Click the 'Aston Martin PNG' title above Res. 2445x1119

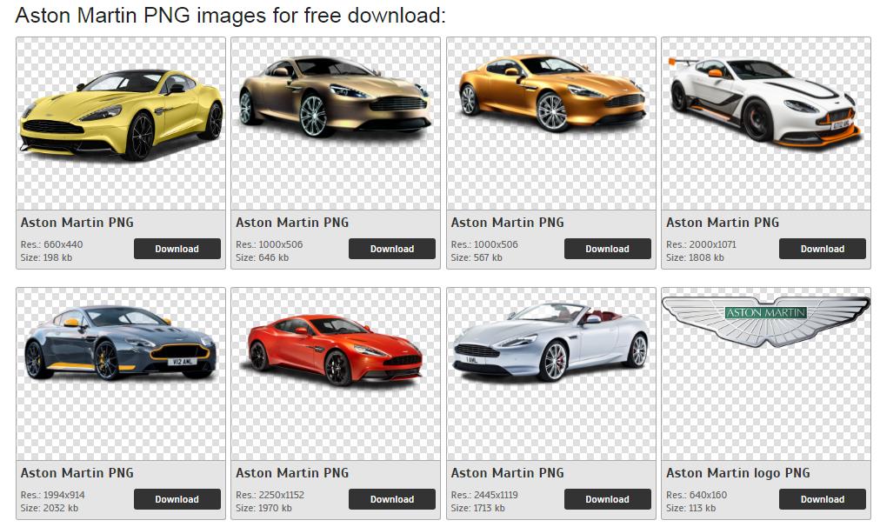tap(508, 473)
